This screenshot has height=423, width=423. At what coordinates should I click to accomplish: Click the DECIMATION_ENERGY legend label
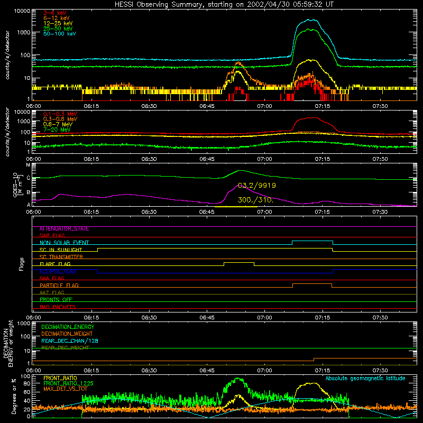pyautogui.click(x=68, y=327)
